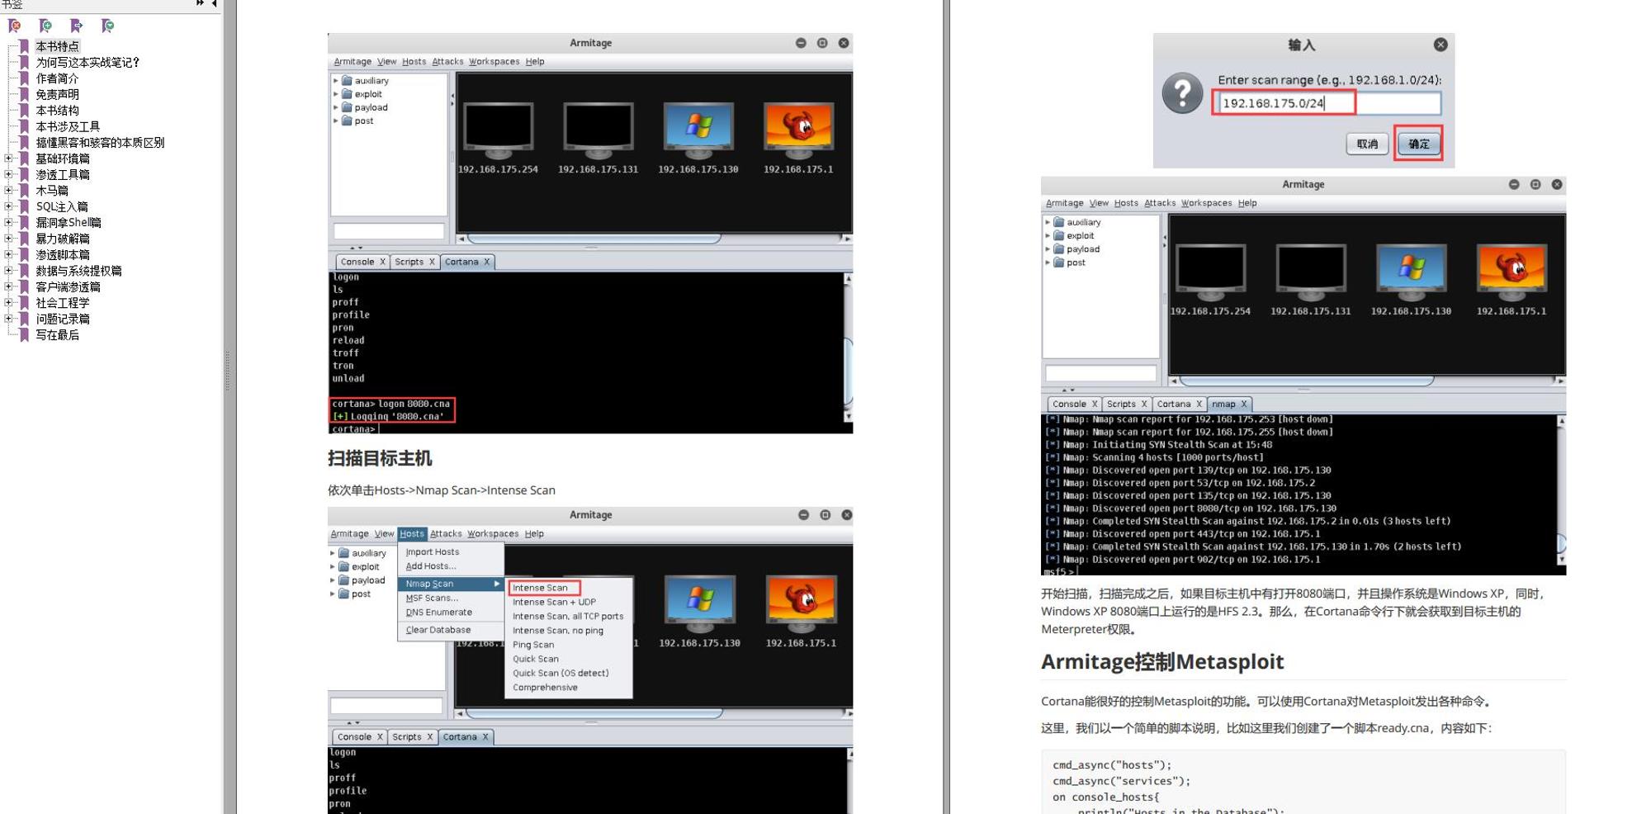Choose Import Hosts in the Hosts menu
The width and height of the screenshot is (1651, 814).
pos(433,551)
